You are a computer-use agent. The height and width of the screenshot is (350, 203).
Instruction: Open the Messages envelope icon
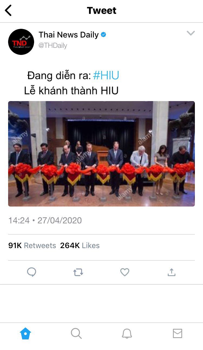[178, 333]
